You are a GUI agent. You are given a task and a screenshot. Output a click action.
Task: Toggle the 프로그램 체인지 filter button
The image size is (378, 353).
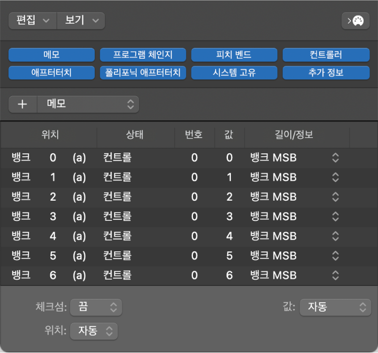pyautogui.click(x=143, y=55)
